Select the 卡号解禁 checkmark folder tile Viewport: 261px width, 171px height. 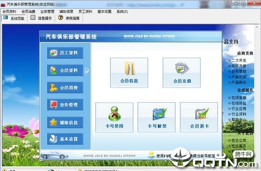156,118
